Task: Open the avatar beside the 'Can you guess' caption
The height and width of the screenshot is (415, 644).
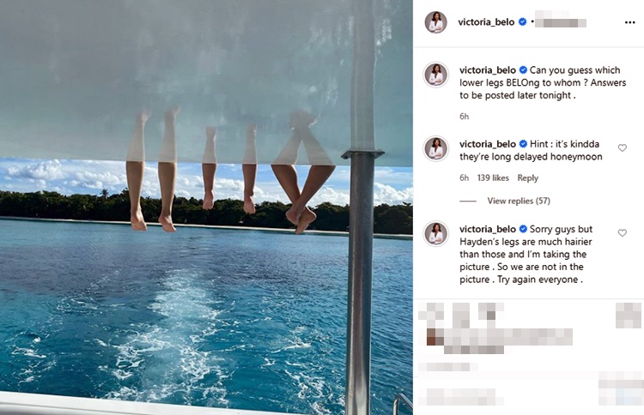Action: pos(435,75)
